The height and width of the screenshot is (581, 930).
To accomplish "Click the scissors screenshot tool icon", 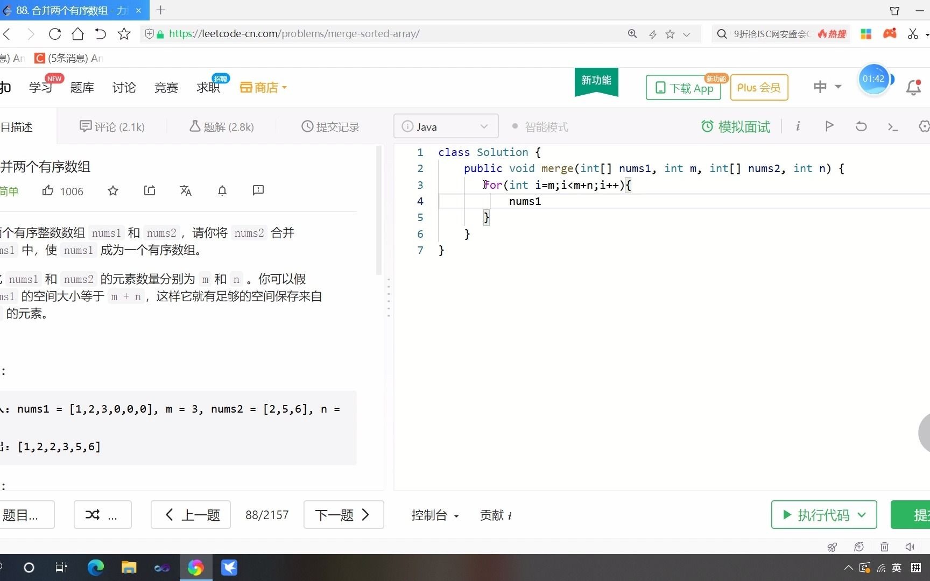I will [x=913, y=34].
